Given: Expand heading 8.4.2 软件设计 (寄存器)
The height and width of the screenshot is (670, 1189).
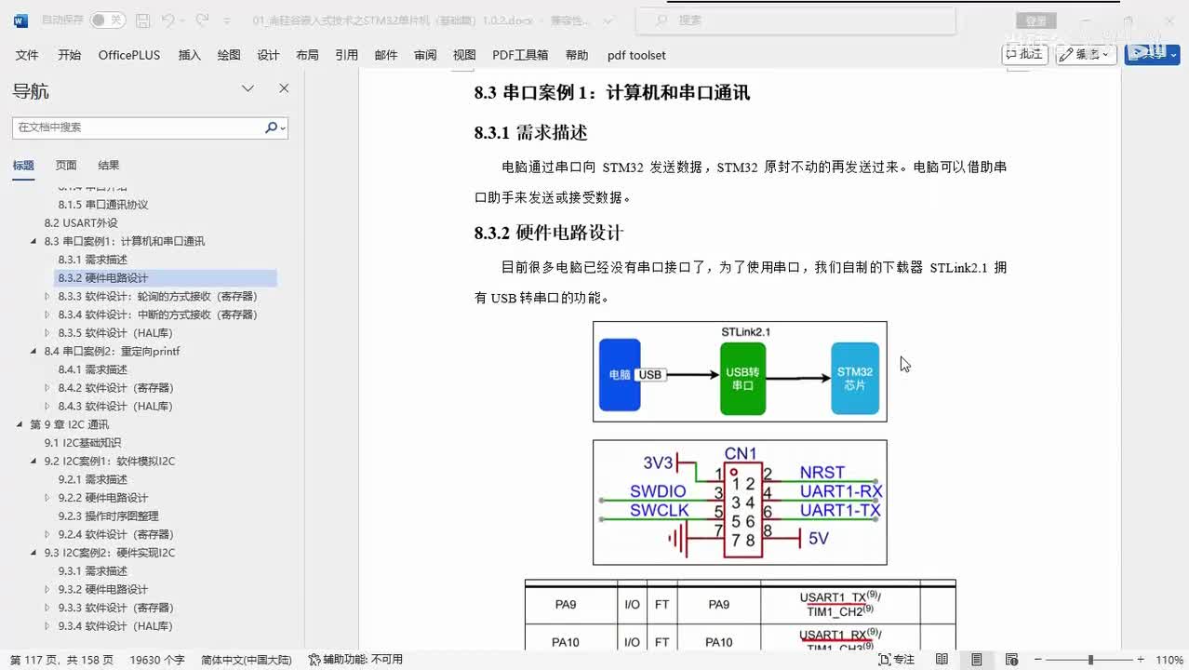Looking at the screenshot, I should pyautogui.click(x=47, y=388).
